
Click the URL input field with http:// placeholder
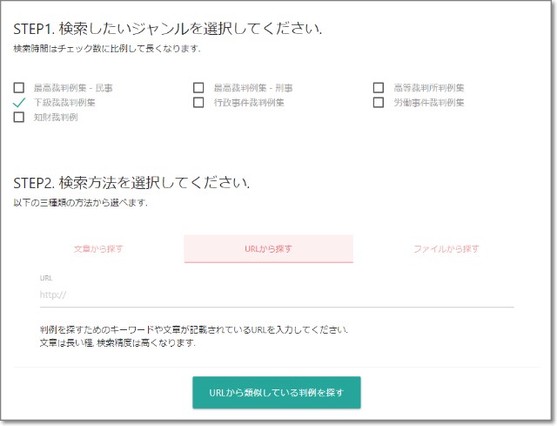[277, 295]
